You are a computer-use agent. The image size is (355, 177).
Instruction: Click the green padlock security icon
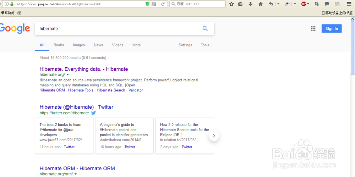coord(12,4)
